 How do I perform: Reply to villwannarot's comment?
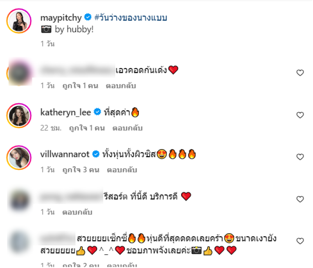tap(122, 170)
